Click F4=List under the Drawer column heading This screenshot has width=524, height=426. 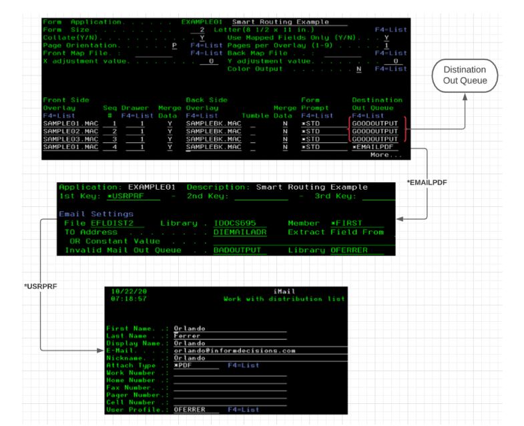click(x=138, y=116)
